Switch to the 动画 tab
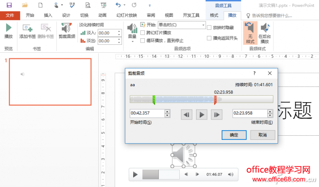 (102, 15)
